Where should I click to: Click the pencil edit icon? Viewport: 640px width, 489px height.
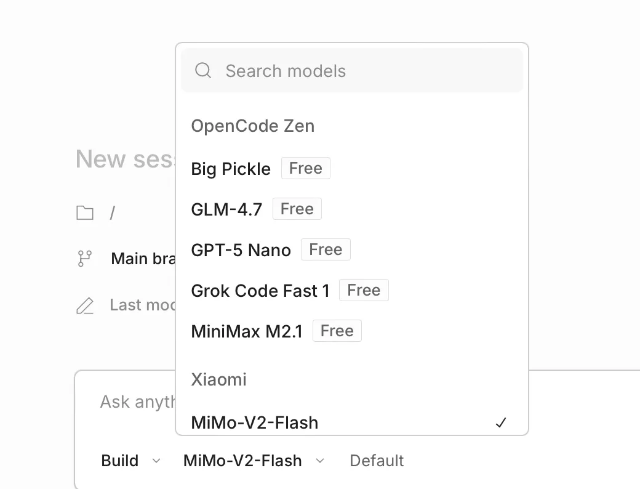point(85,305)
